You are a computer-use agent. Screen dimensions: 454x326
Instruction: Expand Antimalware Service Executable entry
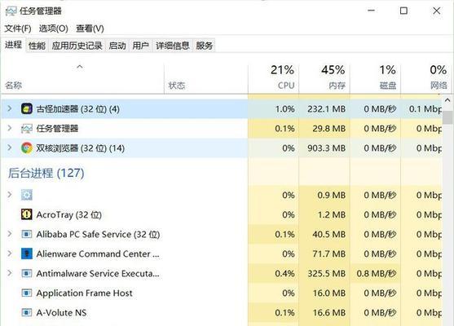pos(10,273)
